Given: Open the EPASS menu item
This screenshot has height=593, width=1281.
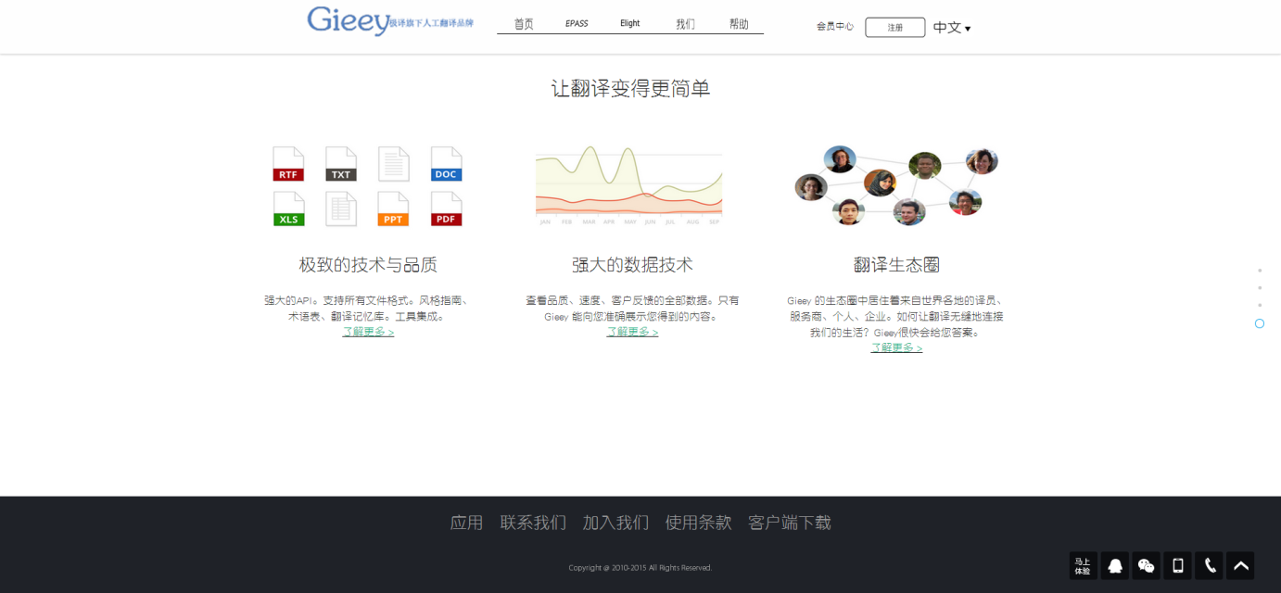Looking at the screenshot, I should [577, 24].
